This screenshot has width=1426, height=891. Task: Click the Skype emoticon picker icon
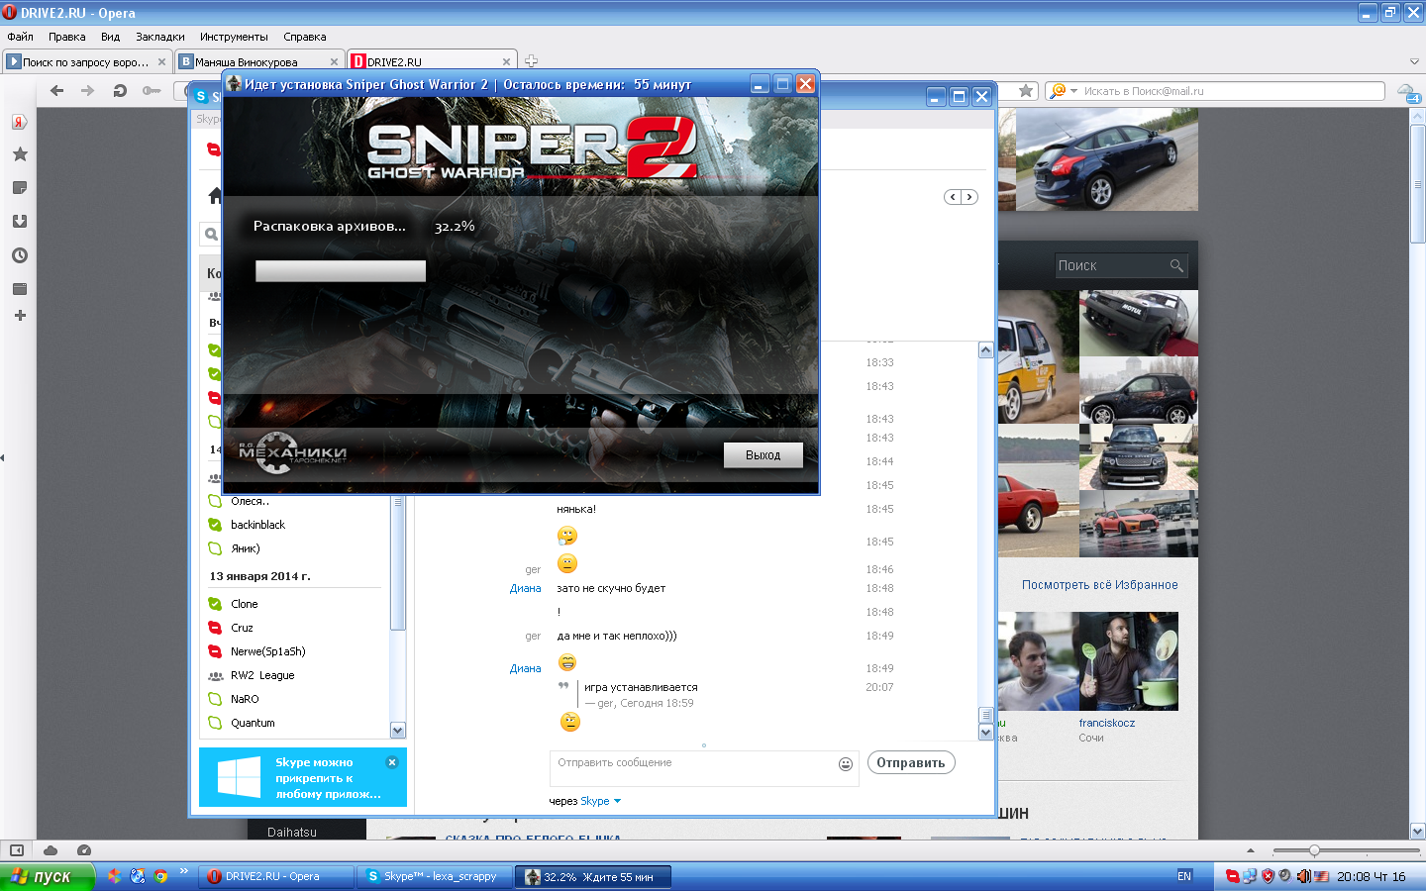point(845,763)
